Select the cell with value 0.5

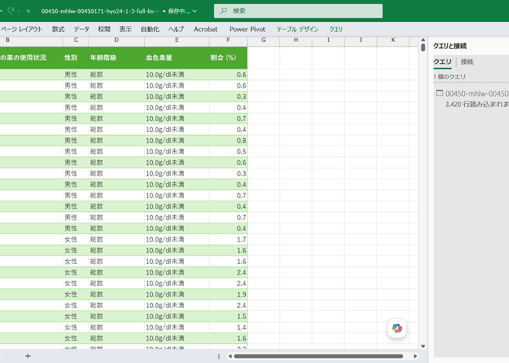click(x=228, y=152)
